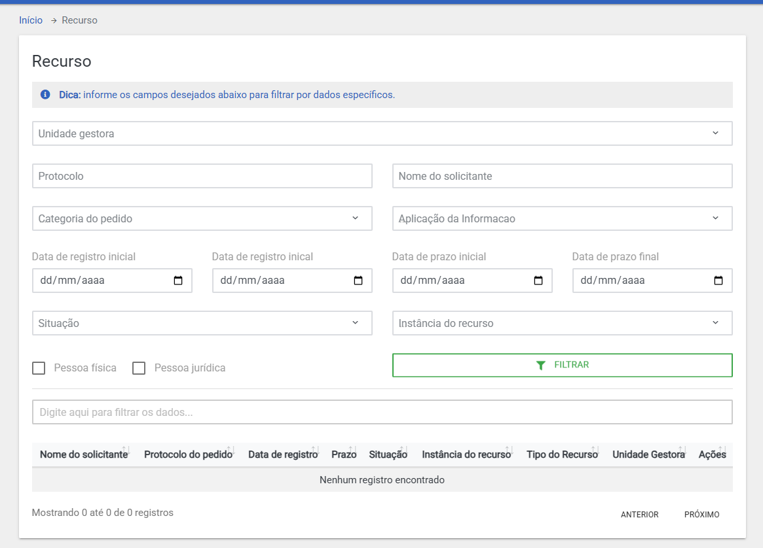The height and width of the screenshot is (548, 763).
Task: Click the green FILTRAR button
Action: (562, 365)
